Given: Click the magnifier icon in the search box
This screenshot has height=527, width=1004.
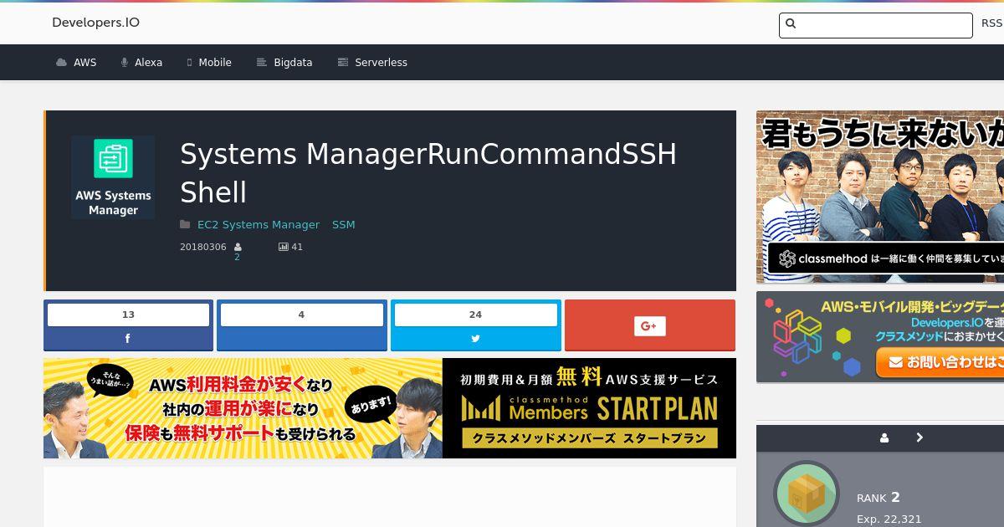Looking at the screenshot, I should click(x=791, y=24).
